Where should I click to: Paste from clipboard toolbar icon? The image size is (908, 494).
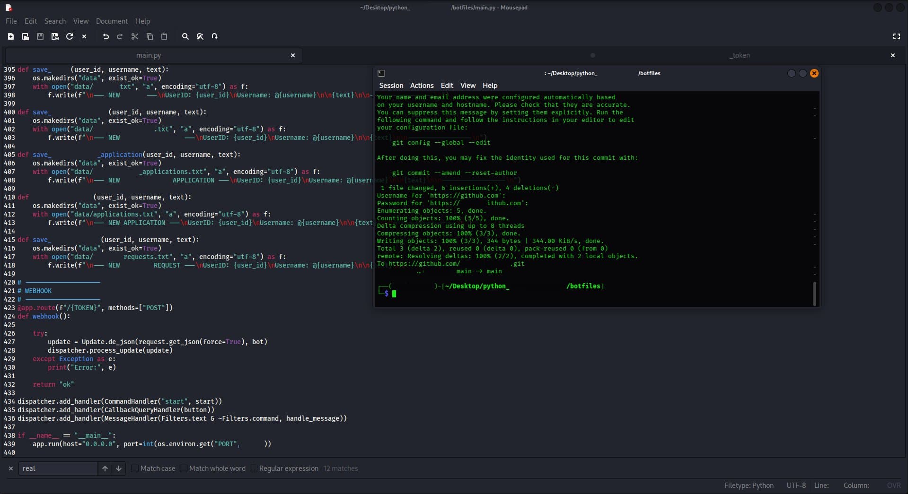pos(164,36)
